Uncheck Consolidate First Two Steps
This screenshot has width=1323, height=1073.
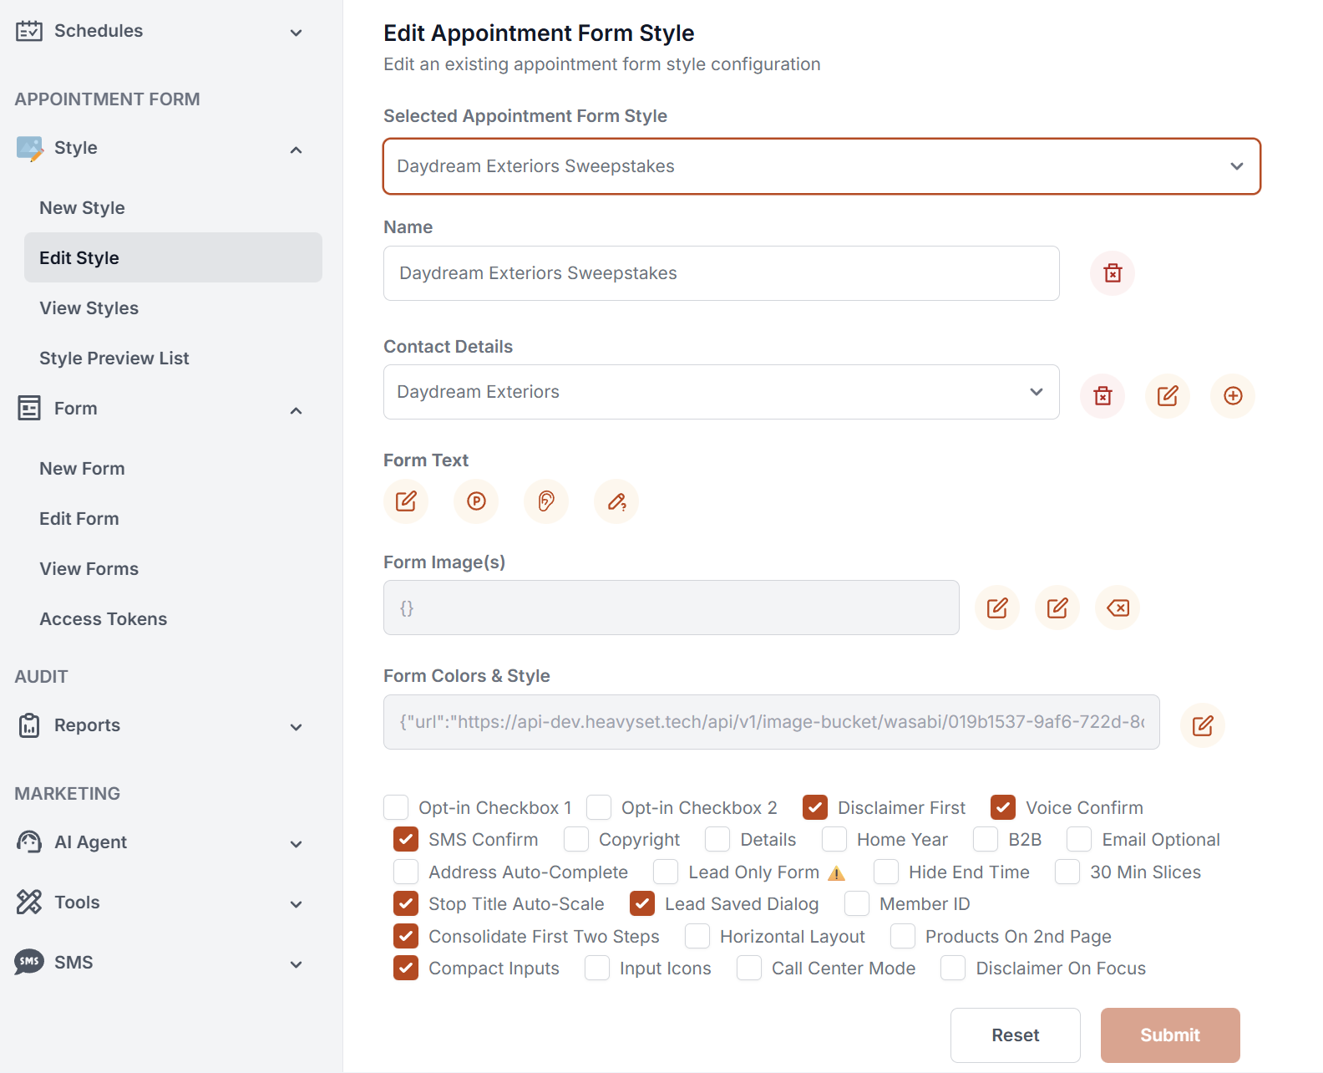pyautogui.click(x=406, y=936)
